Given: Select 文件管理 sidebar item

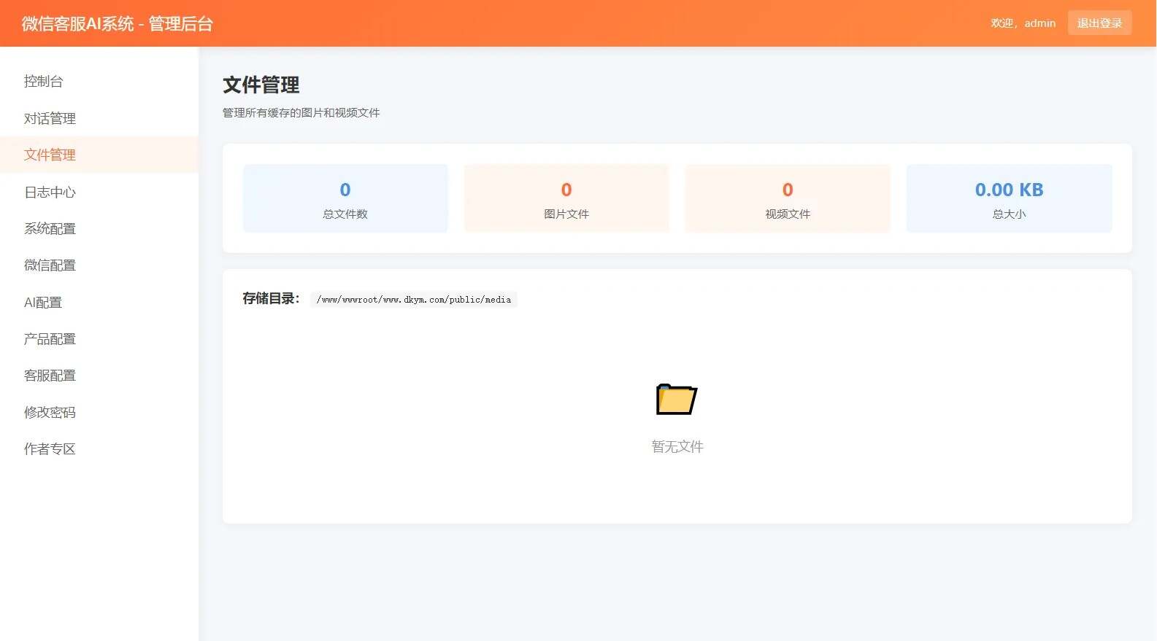Looking at the screenshot, I should pyautogui.click(x=50, y=155).
